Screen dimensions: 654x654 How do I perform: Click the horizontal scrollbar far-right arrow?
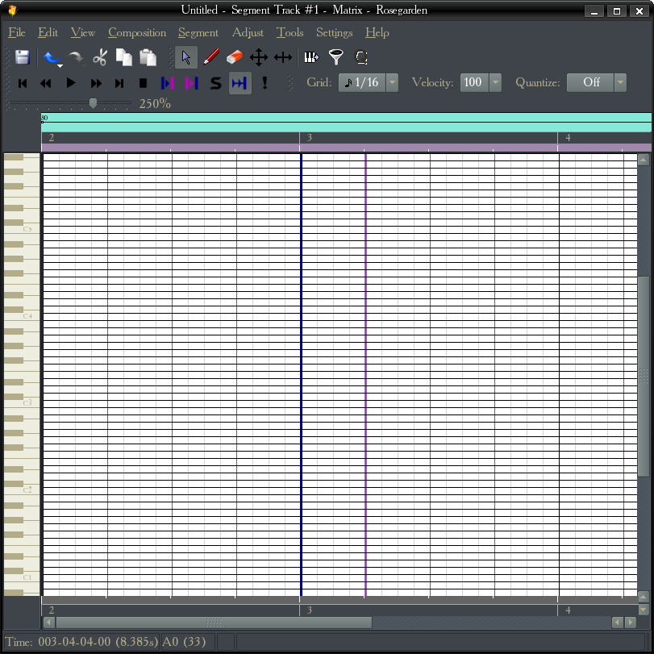[x=631, y=623]
